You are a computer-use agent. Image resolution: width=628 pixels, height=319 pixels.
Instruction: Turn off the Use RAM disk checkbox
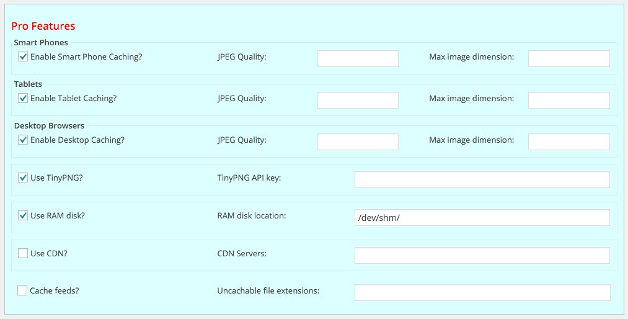tap(23, 215)
